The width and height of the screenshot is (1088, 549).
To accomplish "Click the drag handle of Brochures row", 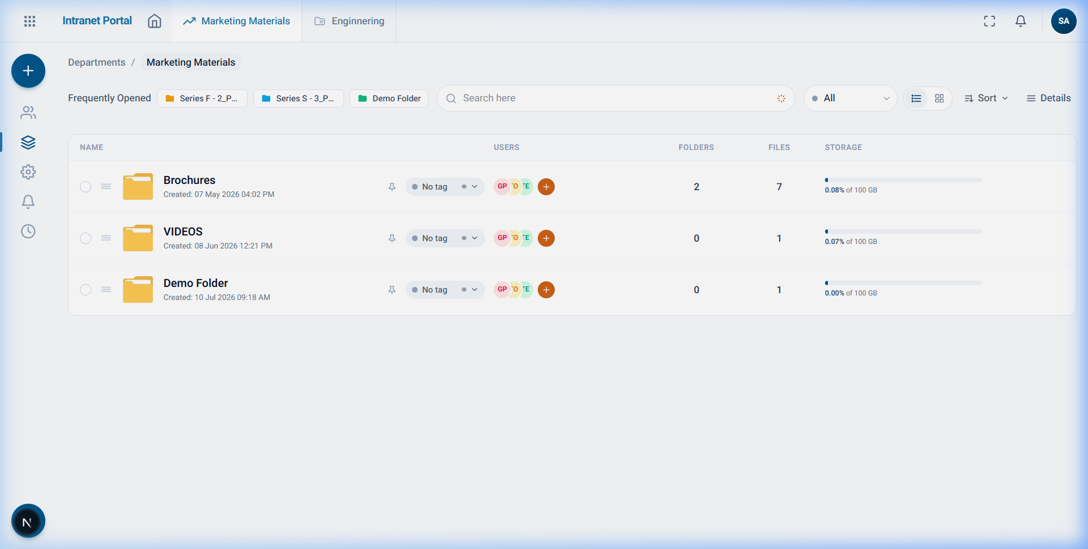I will 106,187.
